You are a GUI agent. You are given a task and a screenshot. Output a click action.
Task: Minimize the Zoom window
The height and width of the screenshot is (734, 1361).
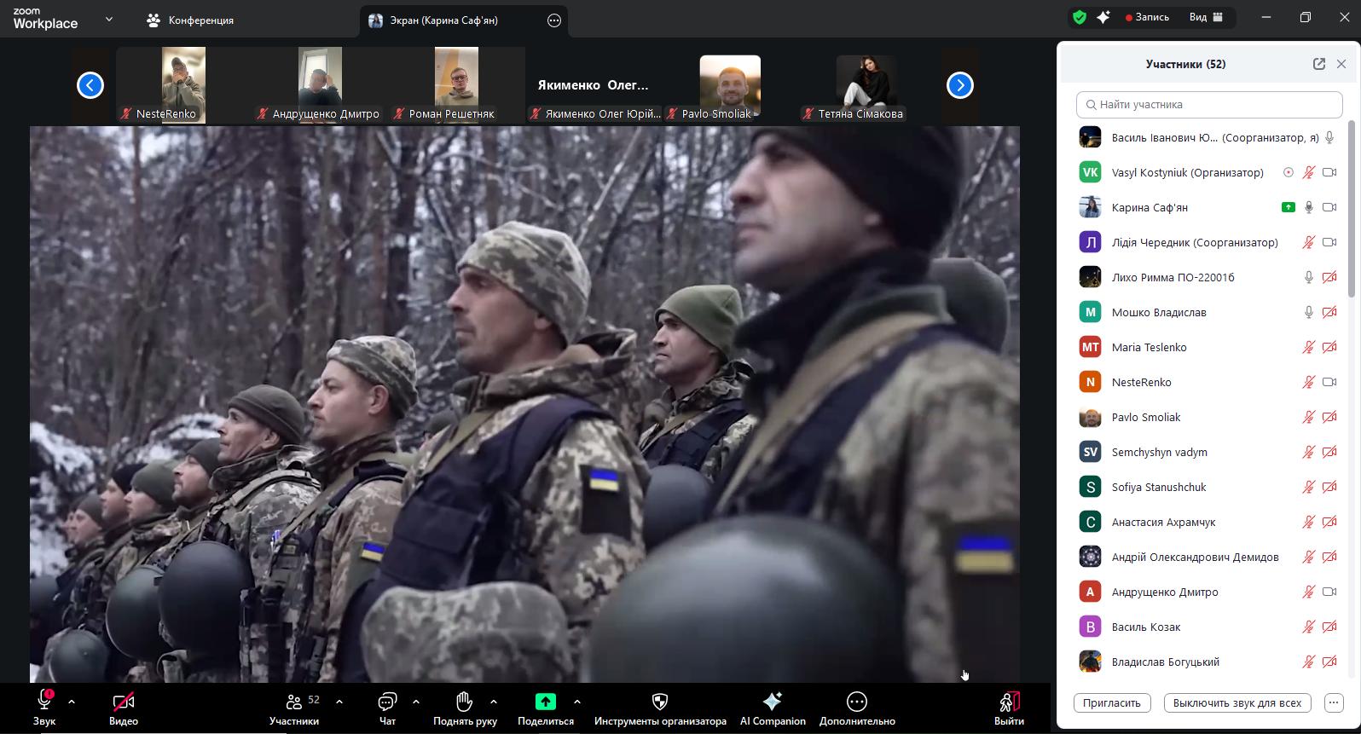coord(1266,17)
